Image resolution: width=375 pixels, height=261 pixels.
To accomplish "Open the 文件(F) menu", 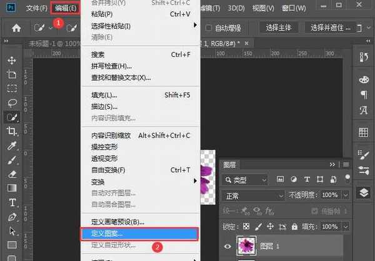I will pyautogui.click(x=37, y=8).
